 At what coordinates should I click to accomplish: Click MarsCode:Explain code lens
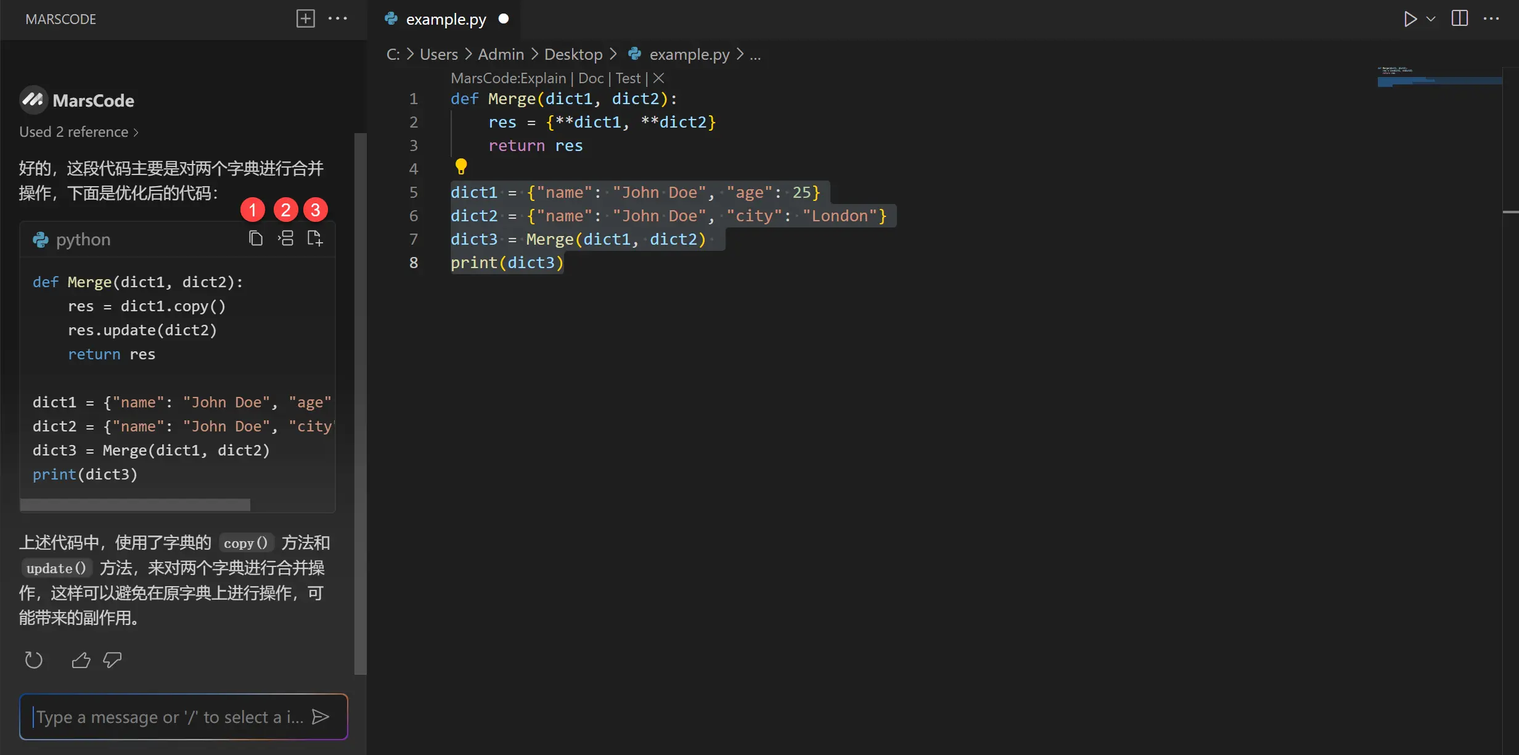509,78
